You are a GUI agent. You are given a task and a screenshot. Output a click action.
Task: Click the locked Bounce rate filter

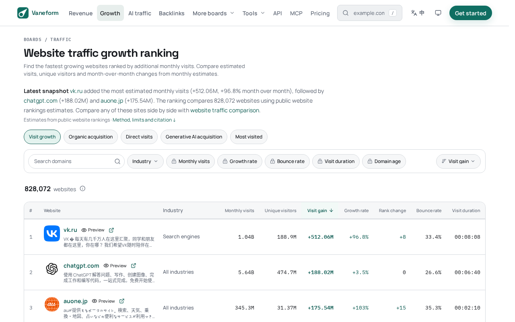click(287, 161)
